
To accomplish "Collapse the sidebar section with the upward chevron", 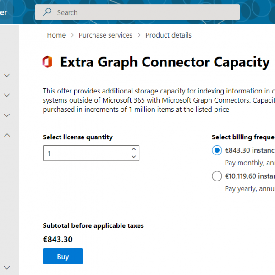I will coord(7,135).
